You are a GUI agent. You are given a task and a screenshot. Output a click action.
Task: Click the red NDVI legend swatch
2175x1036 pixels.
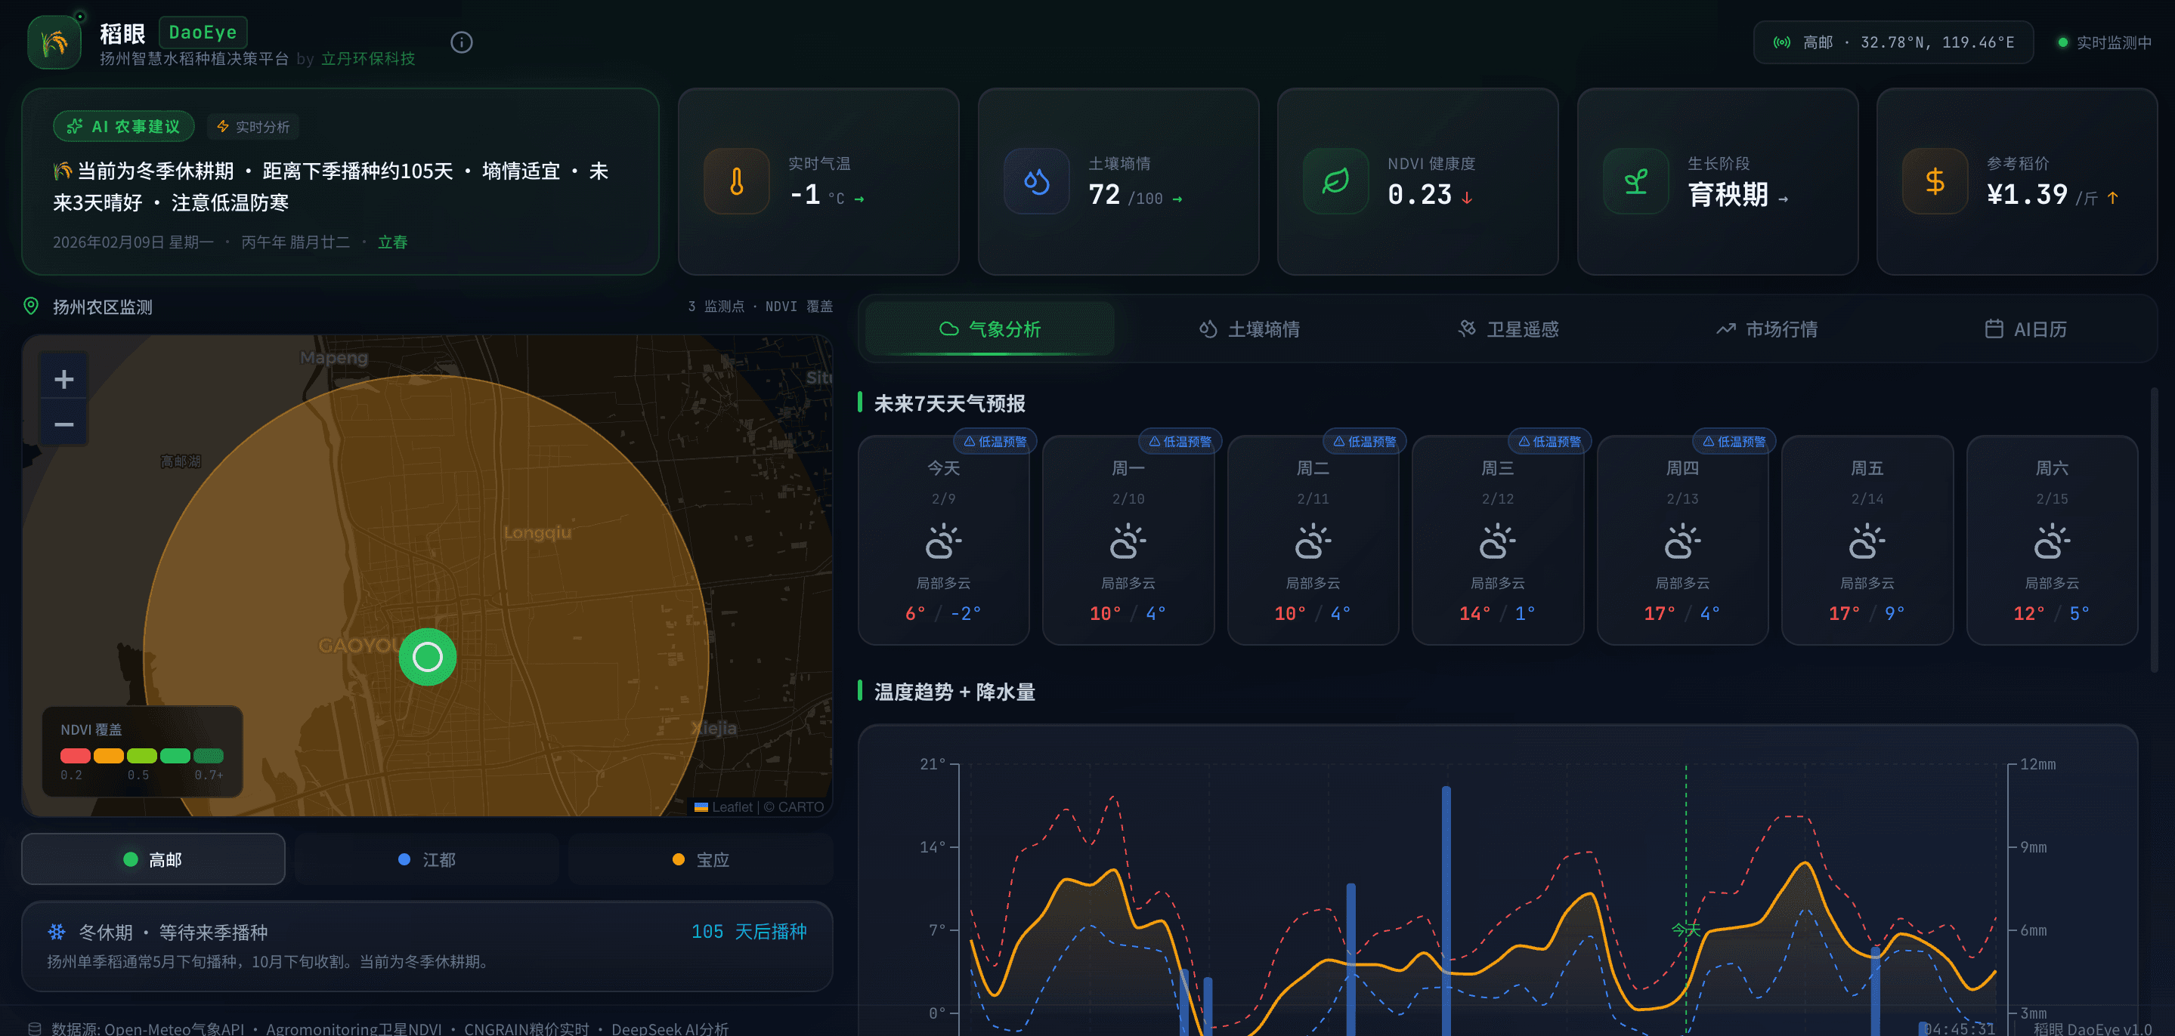pyautogui.click(x=75, y=755)
